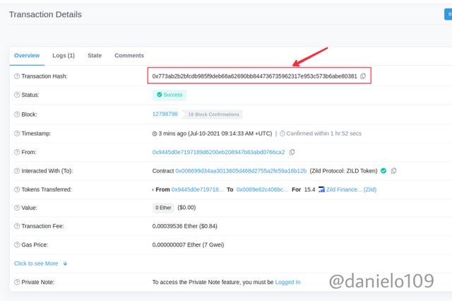This screenshot has height=301, width=452.
Task: Click the stopwatch icon before Confirmed within
Action: [282, 134]
